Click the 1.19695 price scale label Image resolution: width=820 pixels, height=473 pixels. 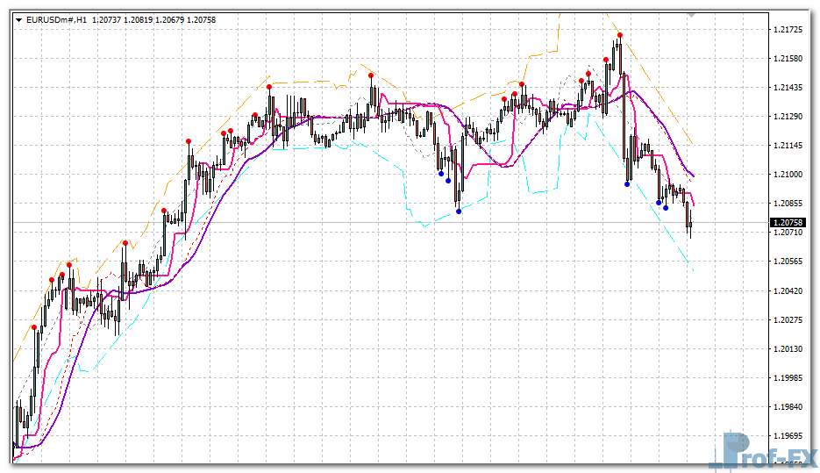pyautogui.click(x=791, y=436)
